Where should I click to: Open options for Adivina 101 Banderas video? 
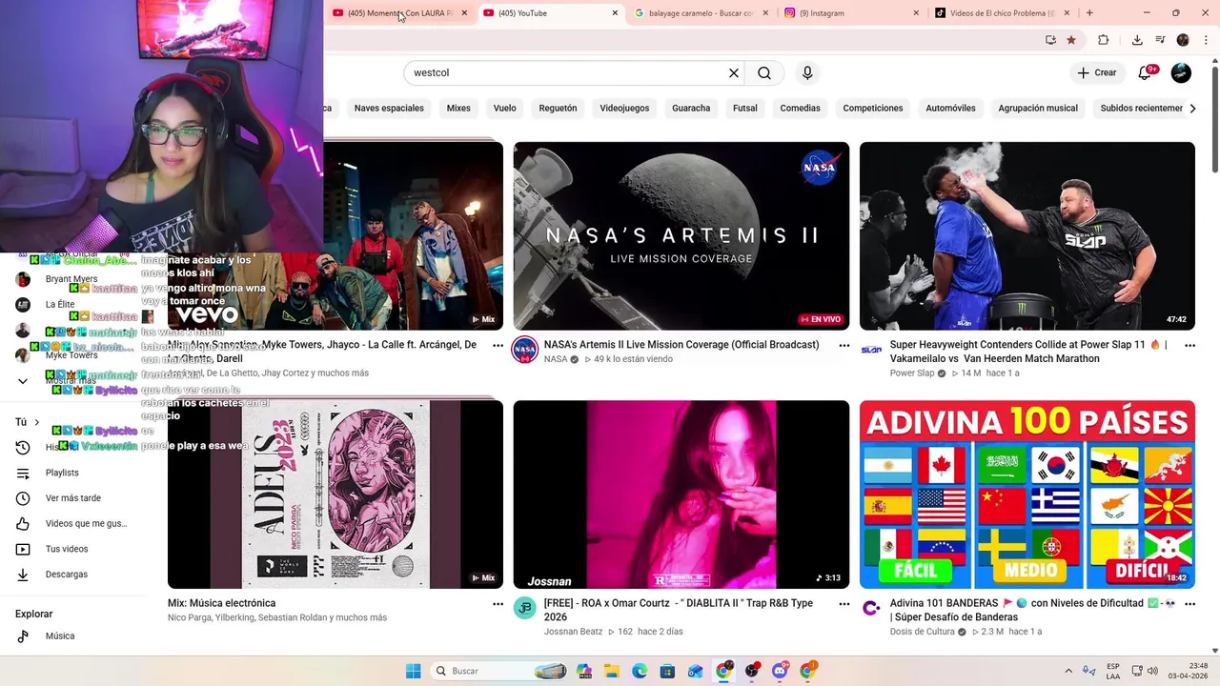(x=1189, y=604)
